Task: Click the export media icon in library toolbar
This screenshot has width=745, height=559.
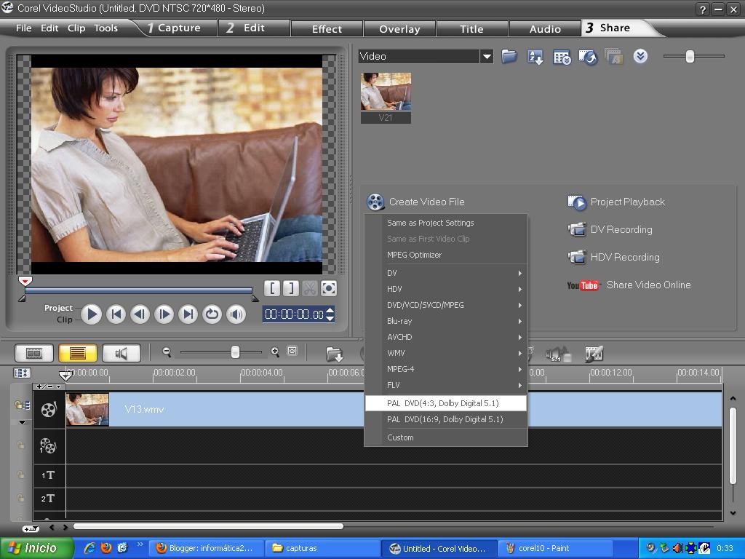Action: point(588,57)
